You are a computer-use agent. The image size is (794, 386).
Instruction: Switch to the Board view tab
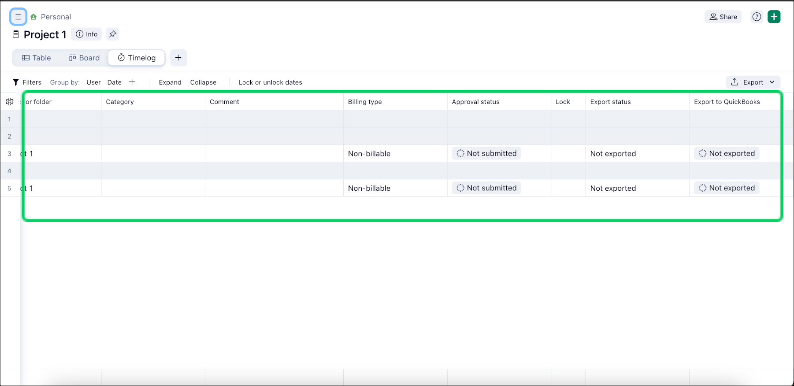pyautogui.click(x=84, y=58)
